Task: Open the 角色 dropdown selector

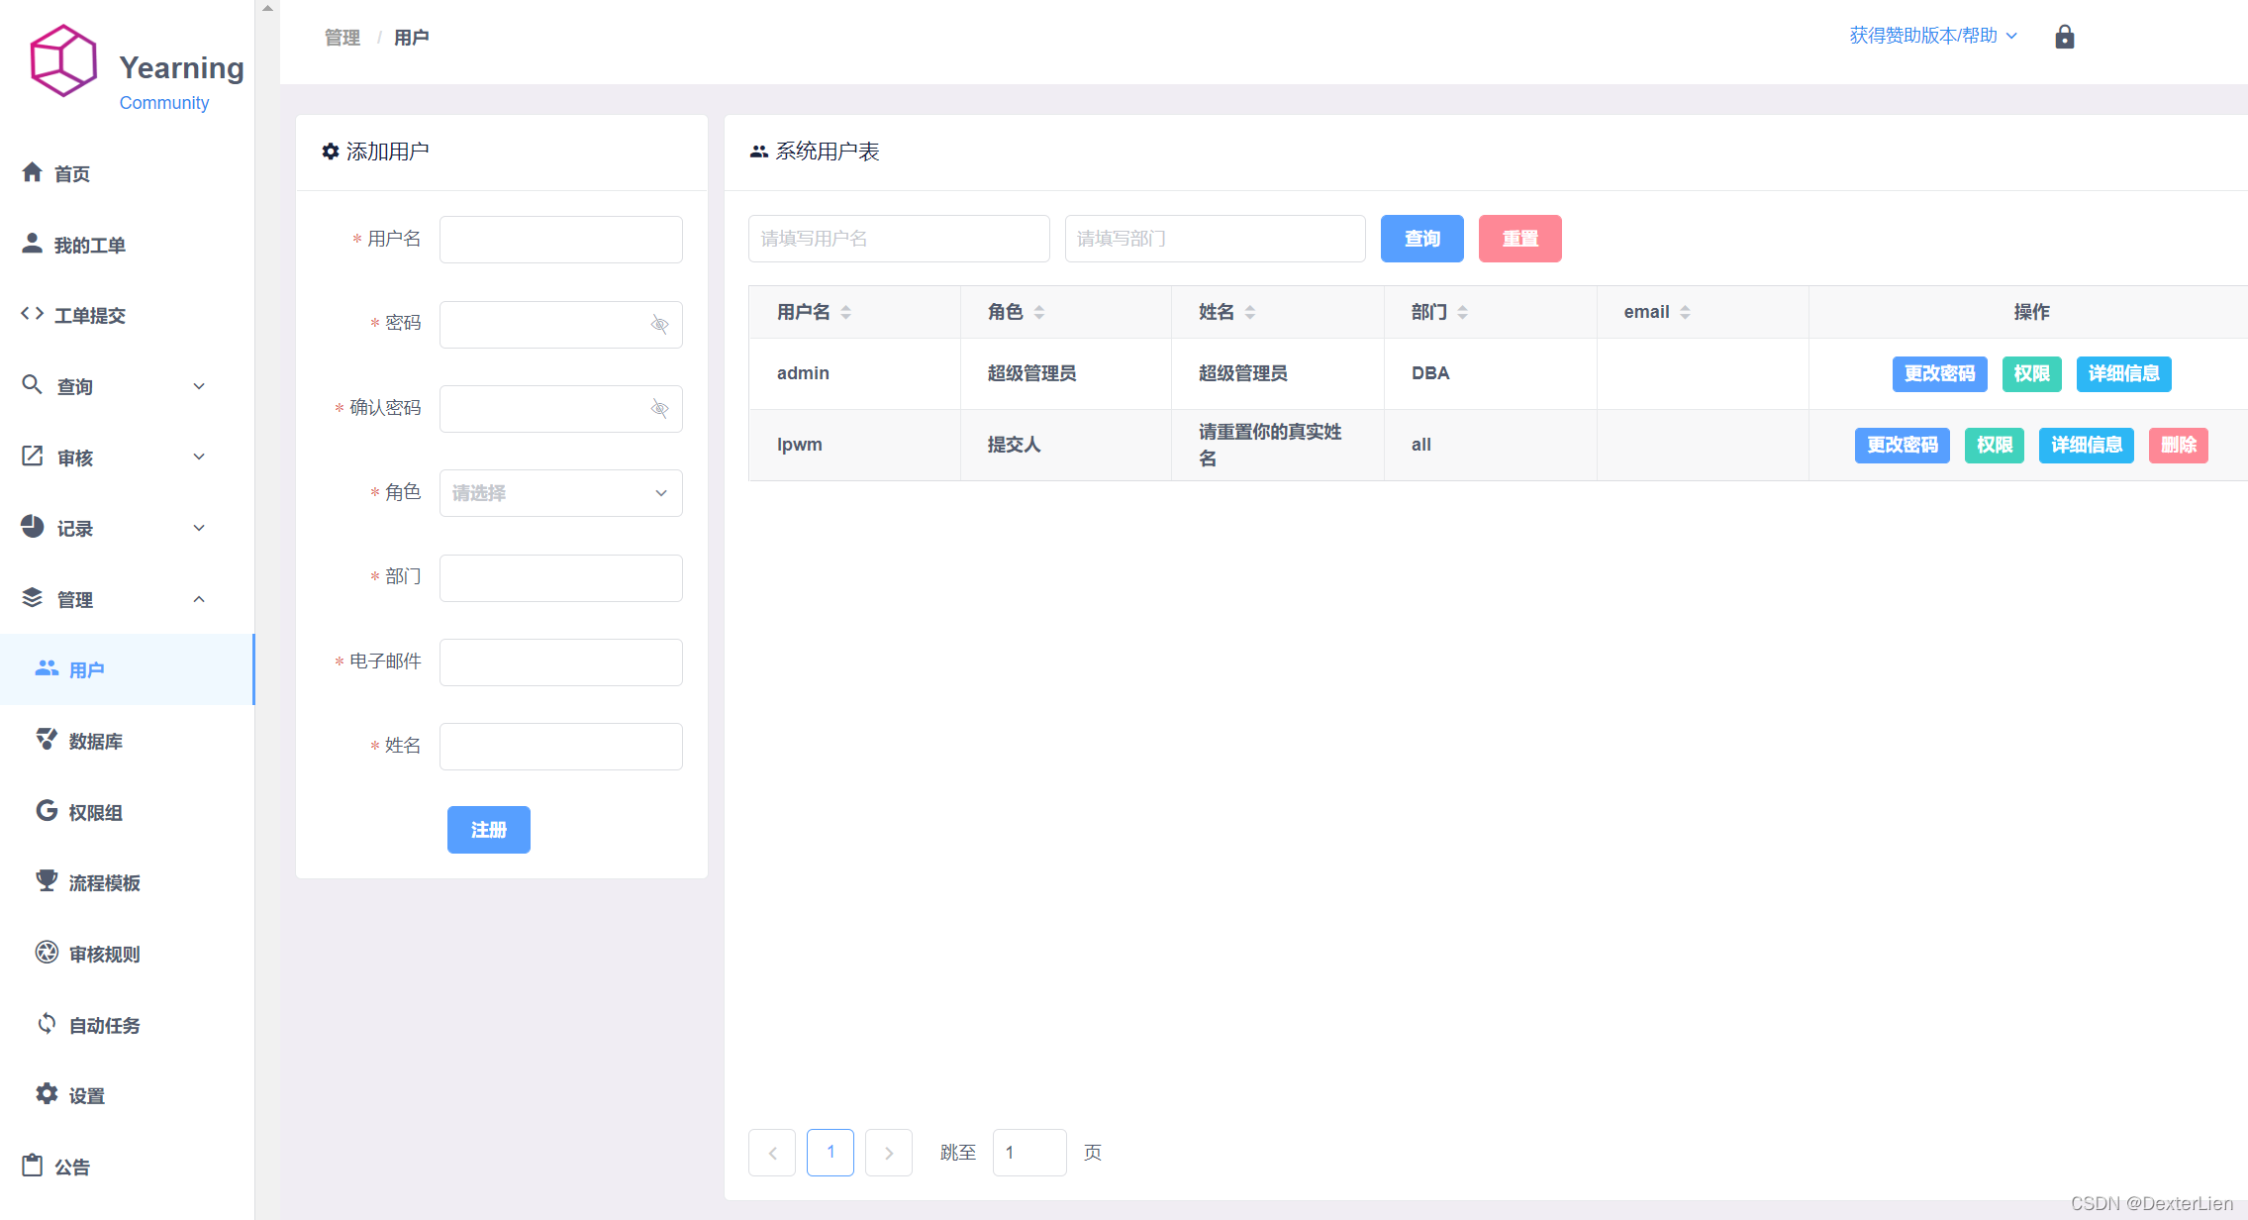Action: 560,492
